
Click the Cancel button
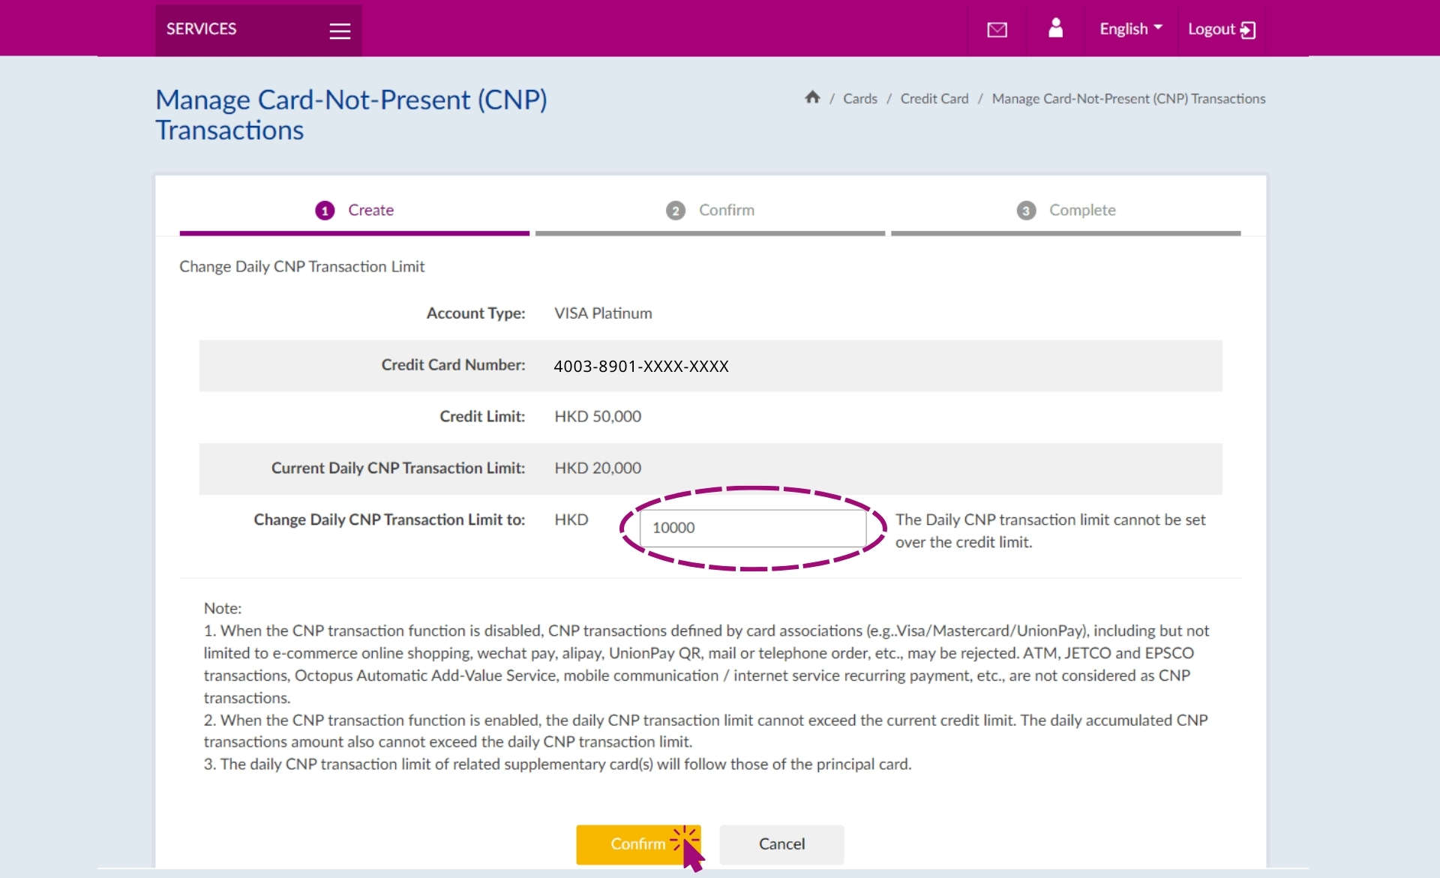781,844
